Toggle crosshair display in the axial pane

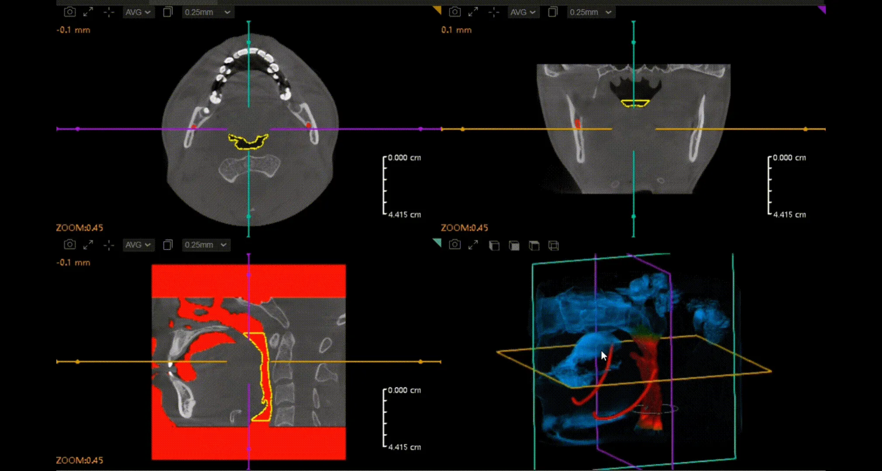pos(109,12)
